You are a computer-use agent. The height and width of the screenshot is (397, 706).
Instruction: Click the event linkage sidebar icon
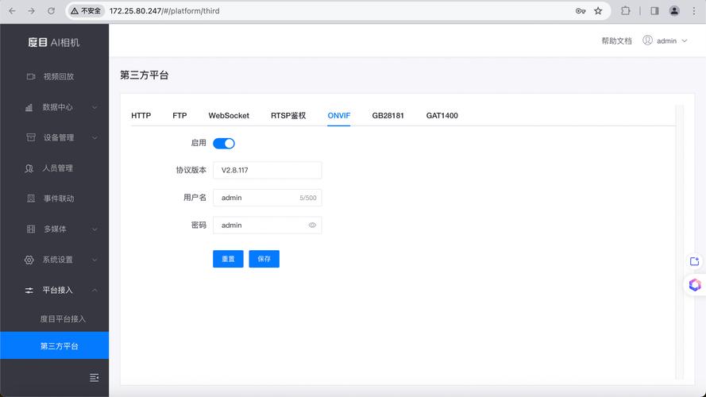(31, 198)
